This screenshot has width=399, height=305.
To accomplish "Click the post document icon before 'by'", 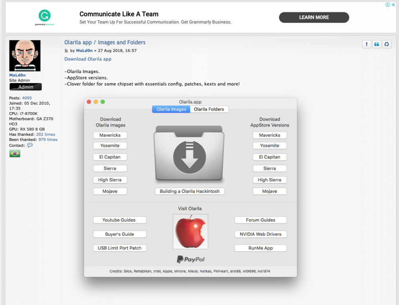I will pos(66,51).
